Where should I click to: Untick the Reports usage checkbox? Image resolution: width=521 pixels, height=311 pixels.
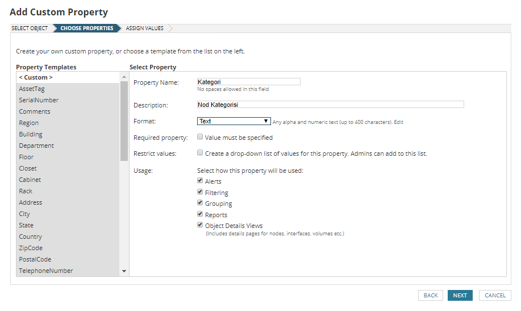(200, 214)
